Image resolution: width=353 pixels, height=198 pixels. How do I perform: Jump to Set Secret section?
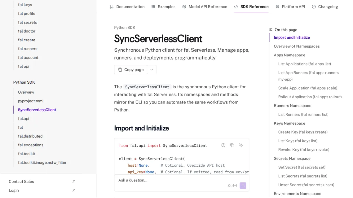[x=302, y=167]
